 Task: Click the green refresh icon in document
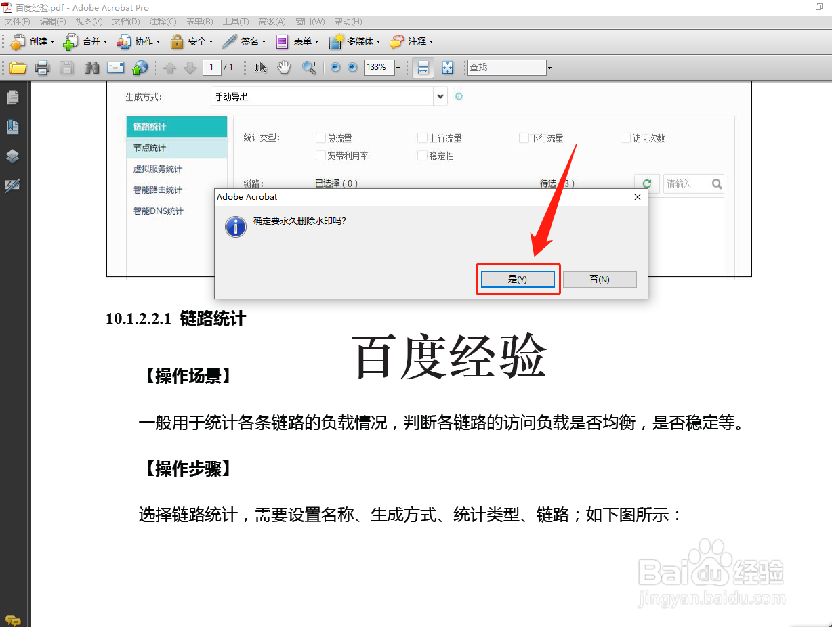(x=646, y=183)
